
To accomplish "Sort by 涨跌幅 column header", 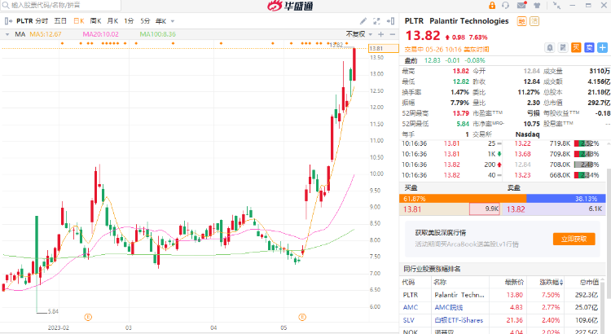I will [x=551, y=282].
